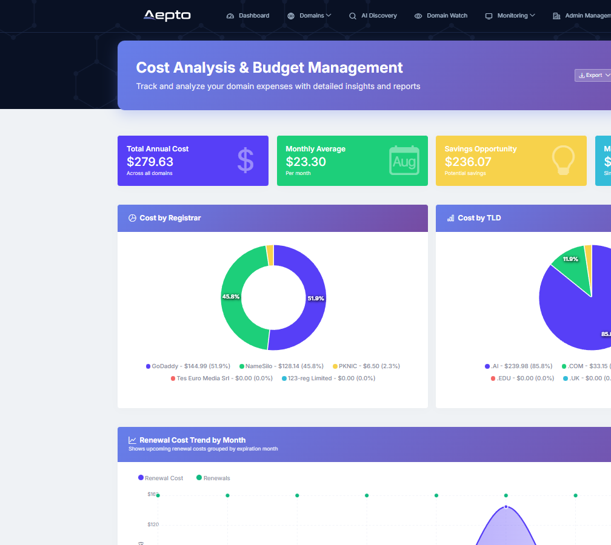611x545 pixels.
Task: Click the Admin Management building icon
Action: pos(557,16)
